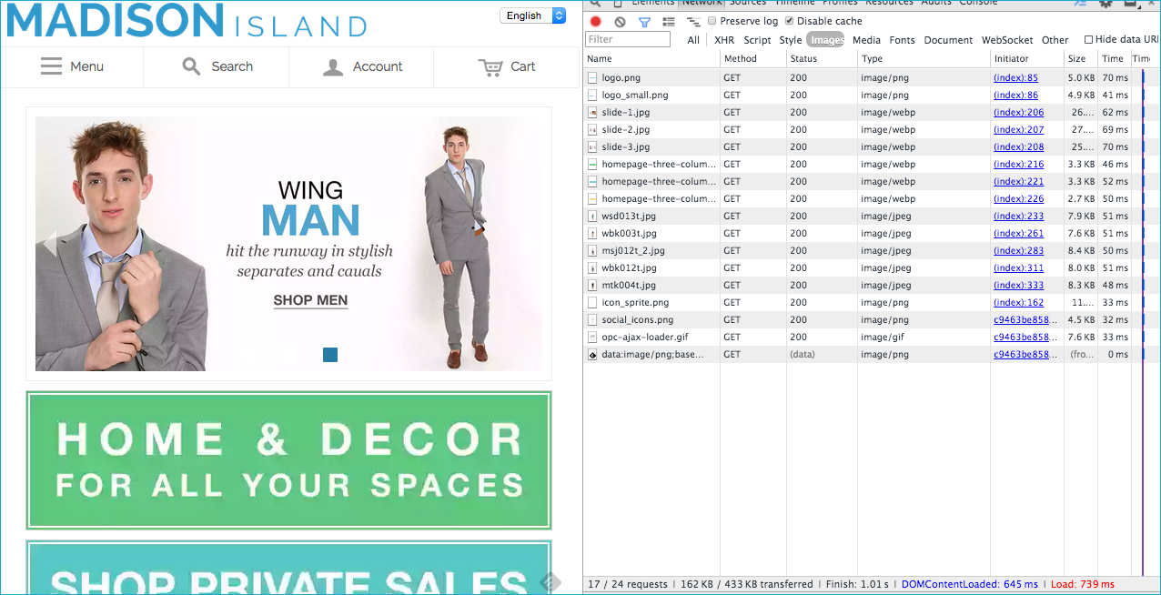Open the shopping Cart icon
This screenshot has height=595, width=1161.
click(490, 66)
